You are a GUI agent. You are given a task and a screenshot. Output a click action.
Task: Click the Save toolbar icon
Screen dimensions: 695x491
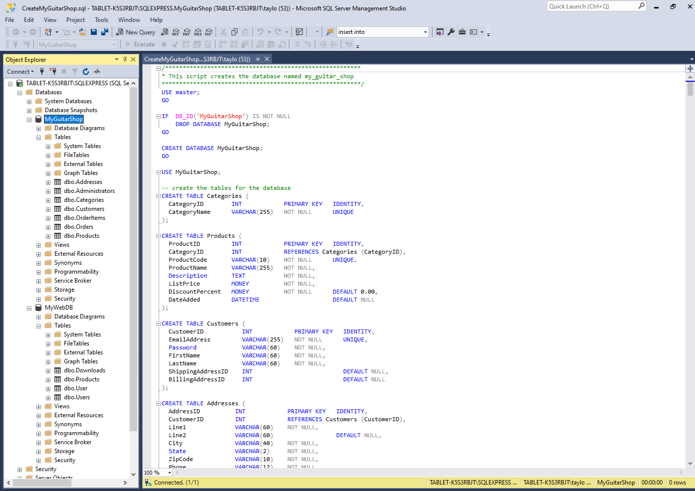coord(94,31)
